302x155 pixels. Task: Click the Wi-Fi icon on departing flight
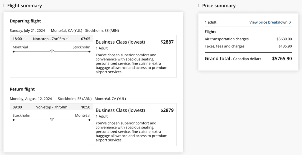(52, 51)
